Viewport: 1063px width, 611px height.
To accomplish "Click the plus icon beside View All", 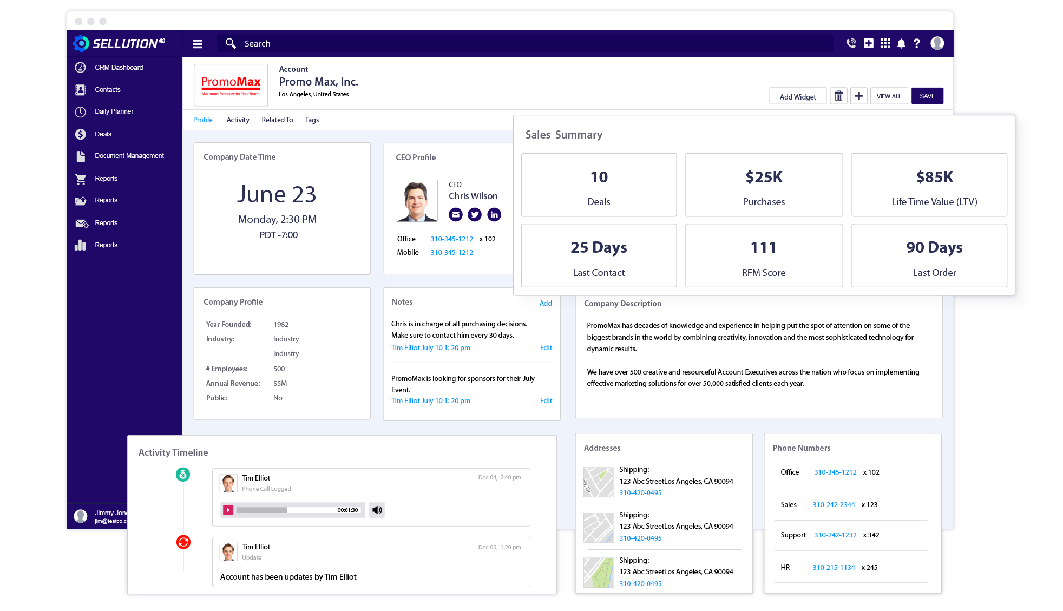I will (x=859, y=96).
